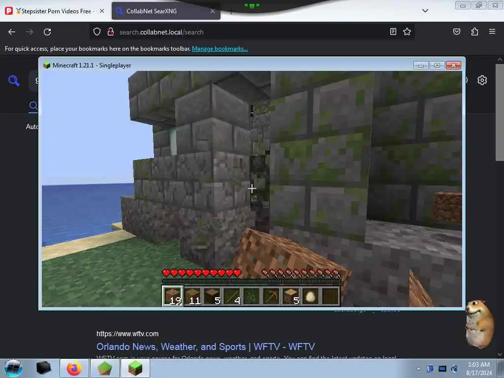Open the Firefox hamburger menu

(x=492, y=31)
